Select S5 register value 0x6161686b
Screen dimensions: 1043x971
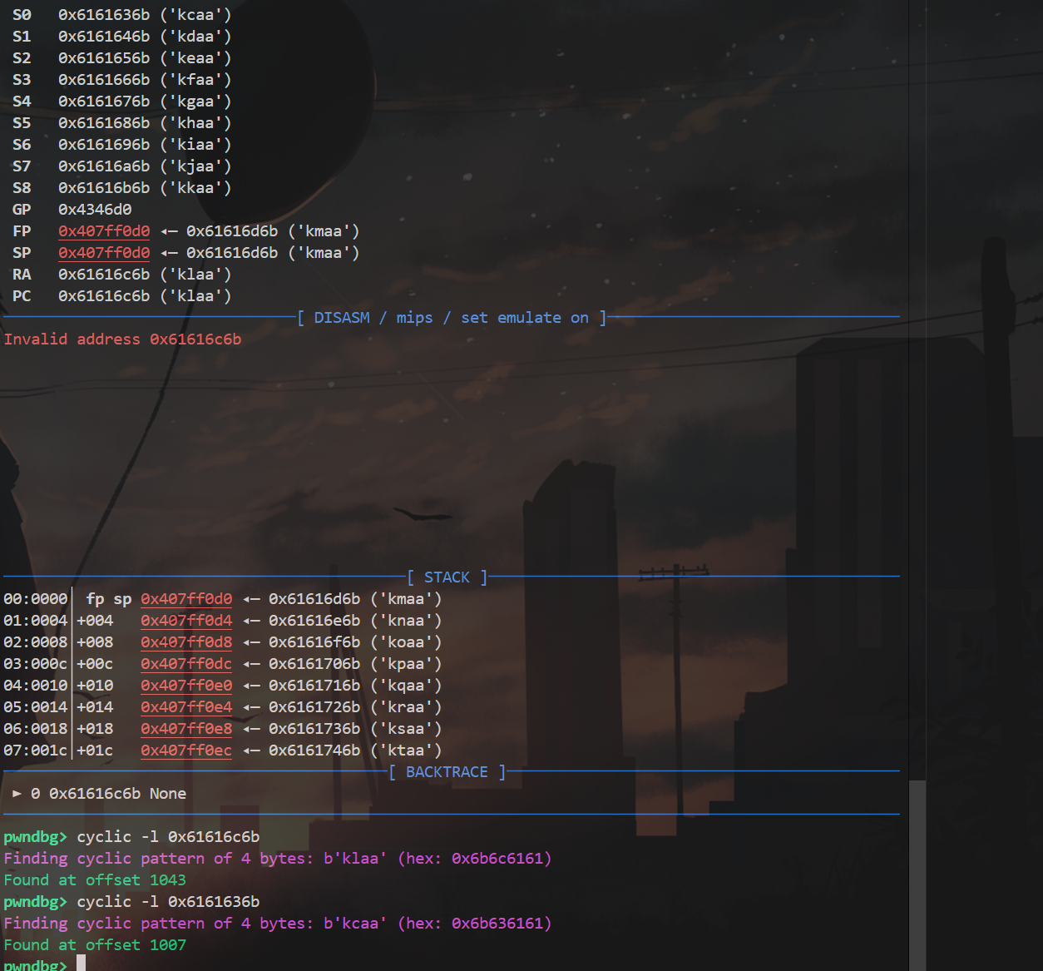point(104,123)
